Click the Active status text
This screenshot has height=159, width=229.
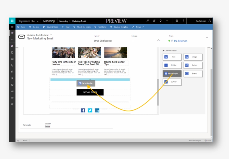[x=25, y=141]
